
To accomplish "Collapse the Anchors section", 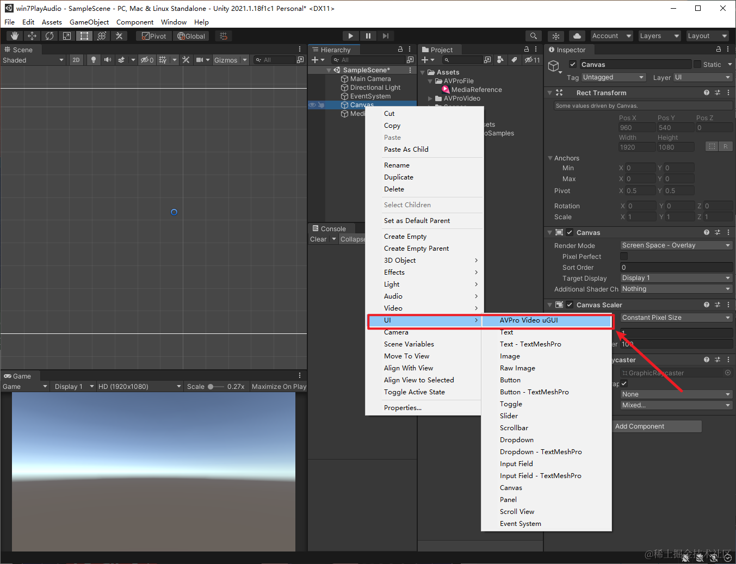I will (550, 158).
